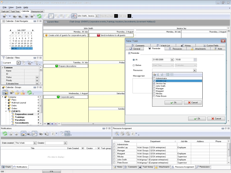
Task: Click the time stepper beside 15:00 field
Action: (x=195, y=60)
